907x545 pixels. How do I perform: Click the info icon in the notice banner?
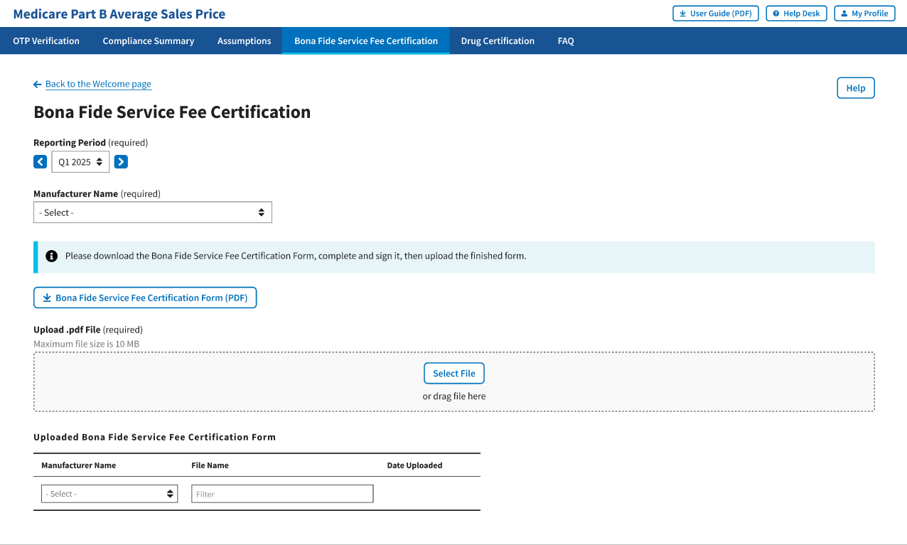click(51, 257)
